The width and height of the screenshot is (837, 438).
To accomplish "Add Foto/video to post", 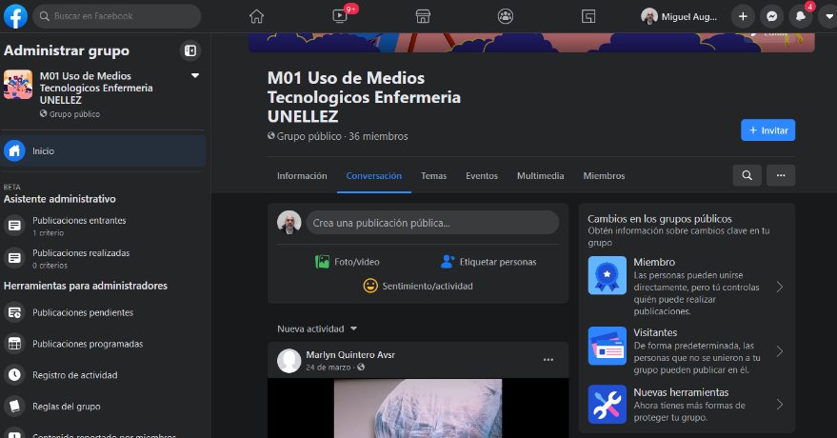I will click(x=348, y=262).
